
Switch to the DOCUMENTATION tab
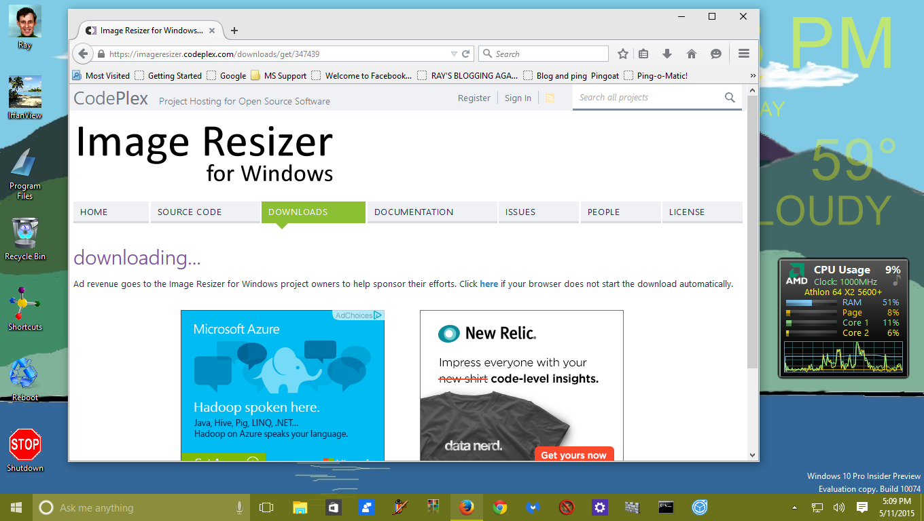click(413, 212)
